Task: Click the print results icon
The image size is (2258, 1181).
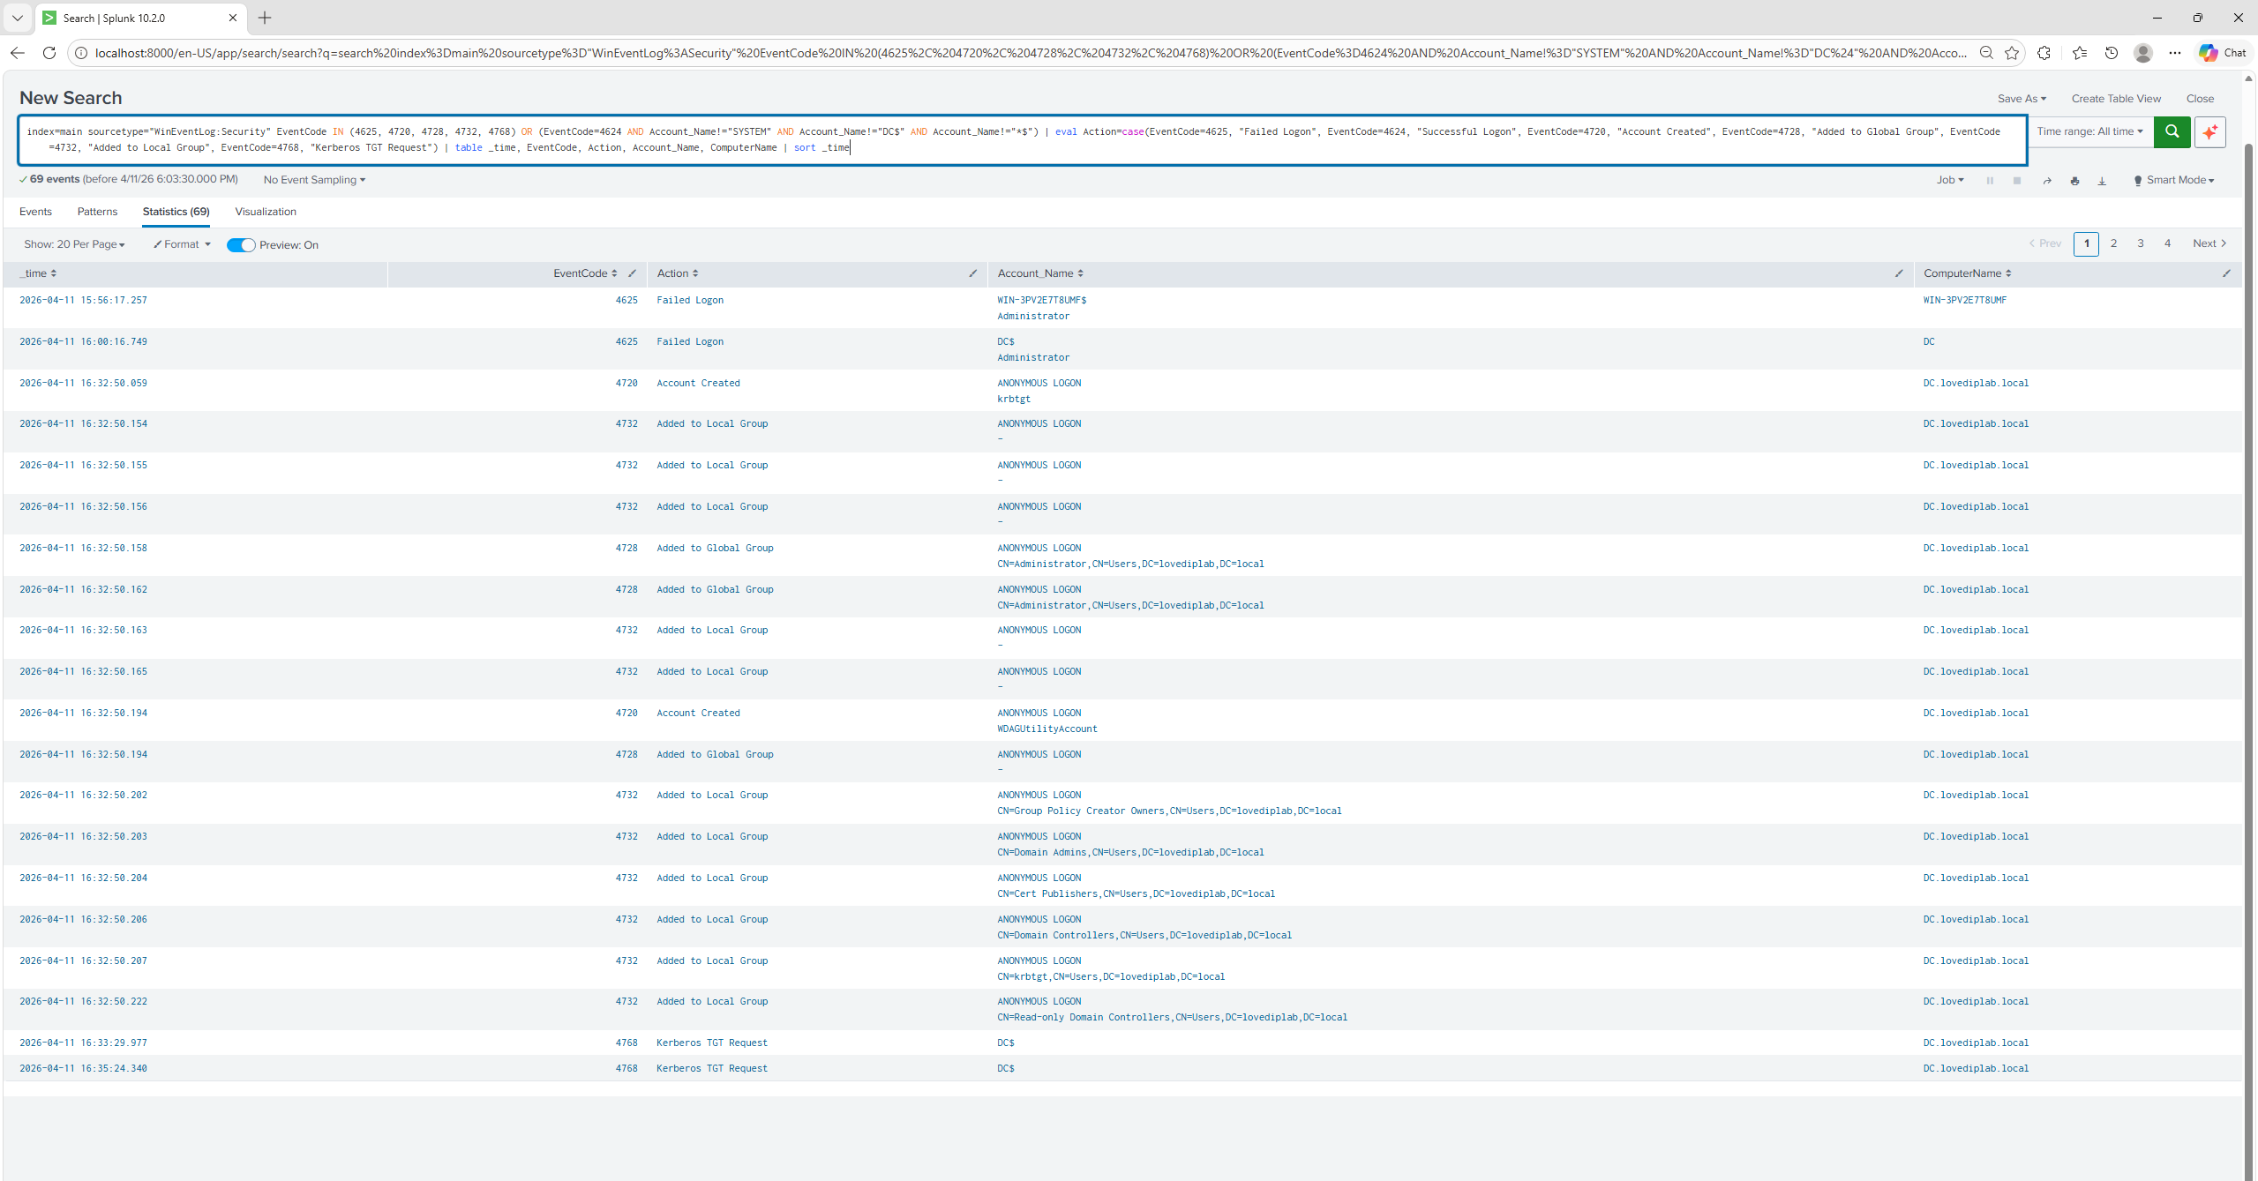Action: (2074, 181)
